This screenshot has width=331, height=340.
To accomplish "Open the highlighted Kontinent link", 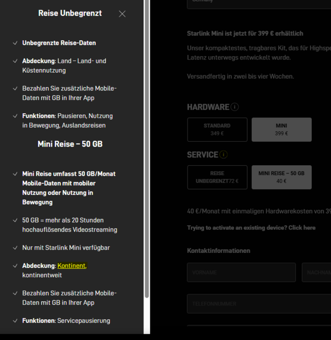I will 72,266.
